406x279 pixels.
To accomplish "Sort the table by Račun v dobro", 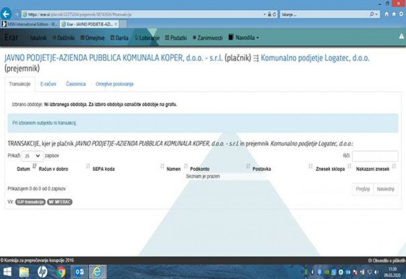I will click(x=53, y=169).
